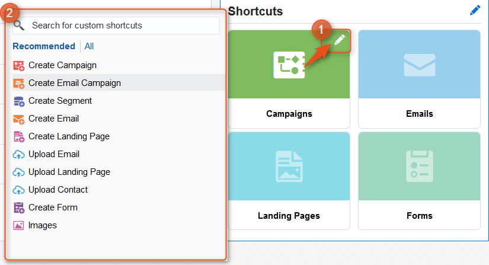Image resolution: width=489 pixels, height=265 pixels.
Task: Click the blue pencil icon beside Shortcuts heading
Action: [x=475, y=10]
